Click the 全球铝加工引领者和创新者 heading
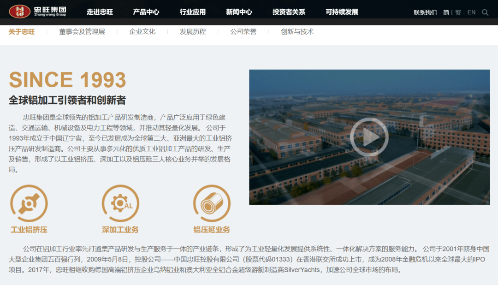 click(x=67, y=101)
